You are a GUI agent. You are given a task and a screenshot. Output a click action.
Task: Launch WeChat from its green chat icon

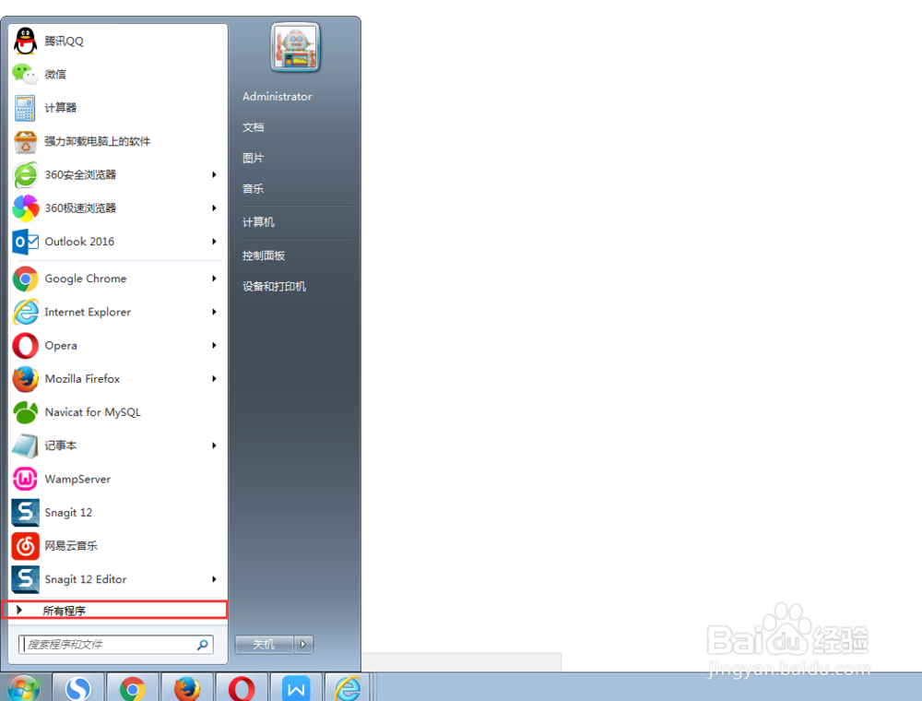click(25, 74)
